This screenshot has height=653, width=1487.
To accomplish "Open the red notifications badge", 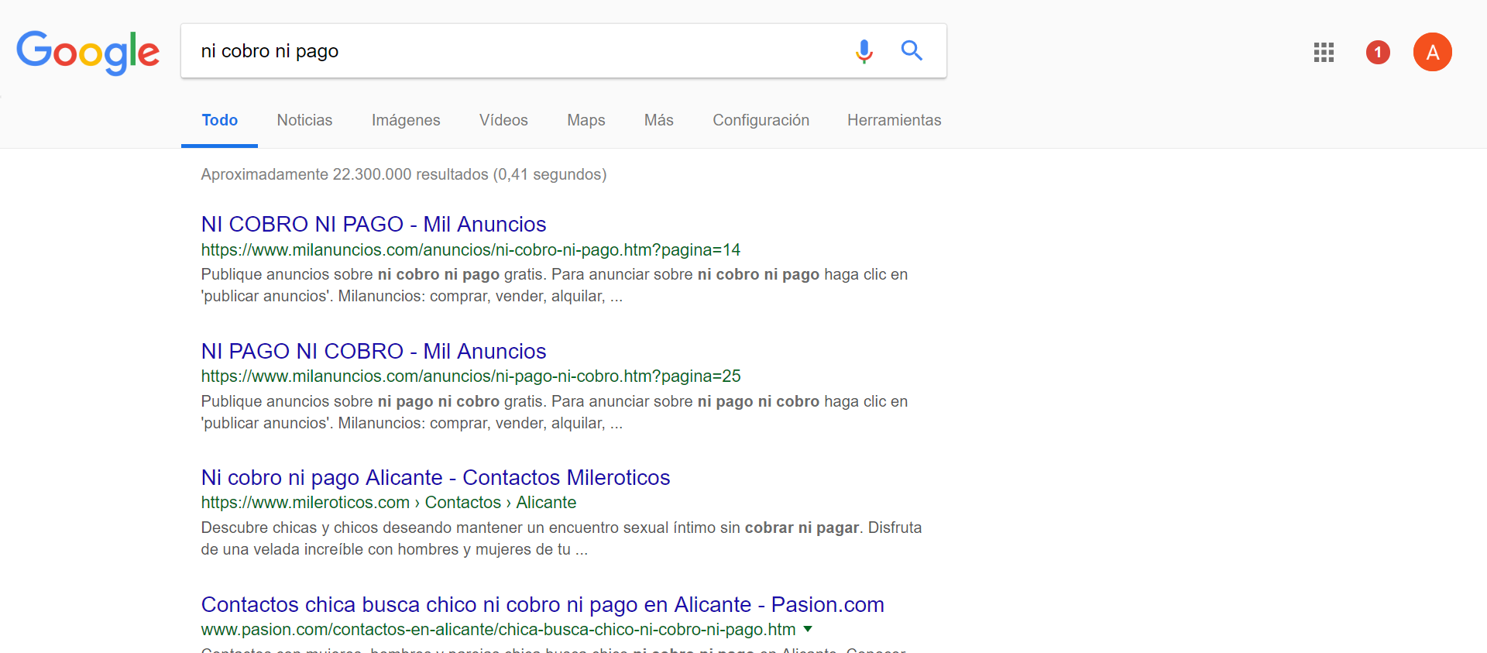I will (x=1378, y=52).
